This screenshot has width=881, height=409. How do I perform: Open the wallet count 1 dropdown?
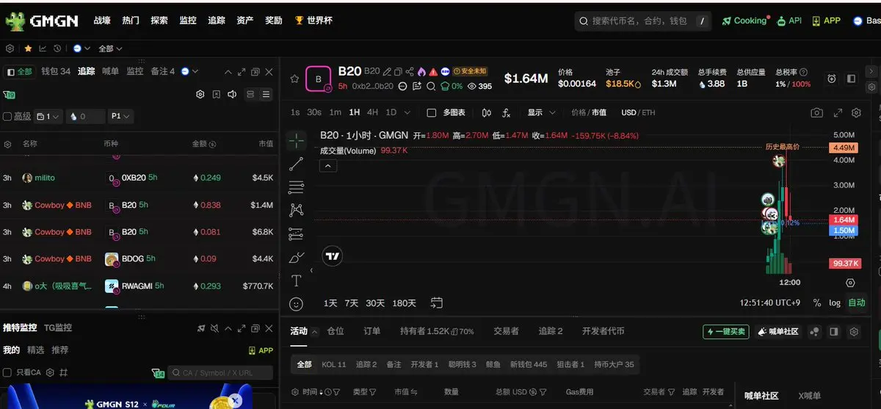click(x=48, y=116)
